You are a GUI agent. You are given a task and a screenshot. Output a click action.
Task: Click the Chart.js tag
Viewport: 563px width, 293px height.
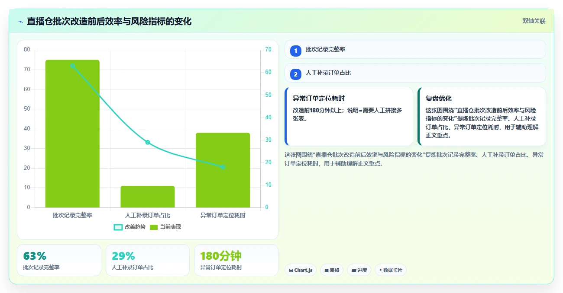(301, 270)
